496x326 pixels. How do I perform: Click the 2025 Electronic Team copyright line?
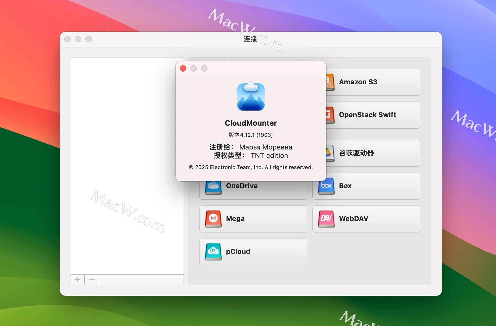tap(251, 167)
